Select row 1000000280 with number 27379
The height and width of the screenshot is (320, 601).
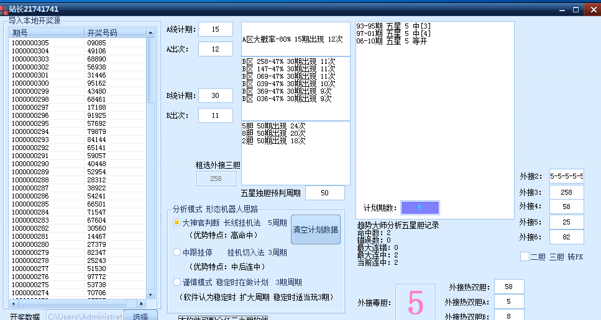point(78,244)
